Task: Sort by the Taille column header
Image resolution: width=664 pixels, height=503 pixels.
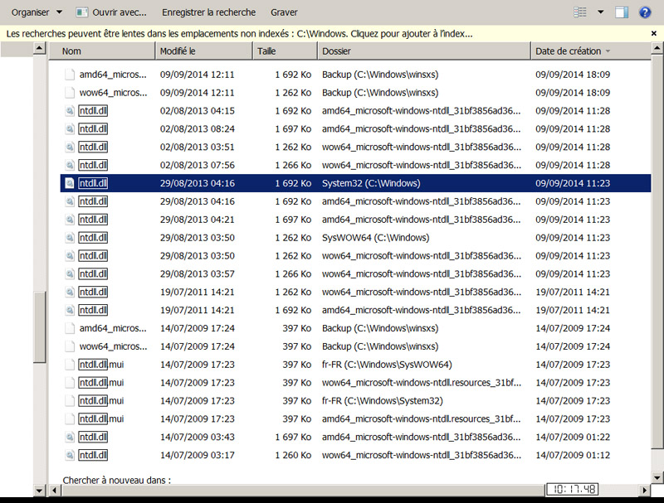Action: (285, 51)
